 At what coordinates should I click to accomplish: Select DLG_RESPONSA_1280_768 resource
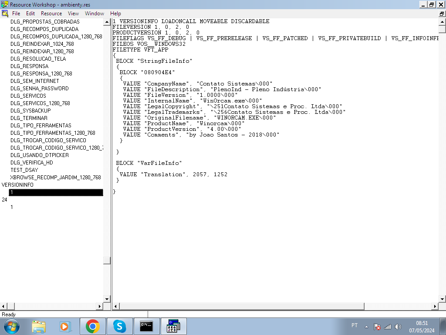pos(41,73)
